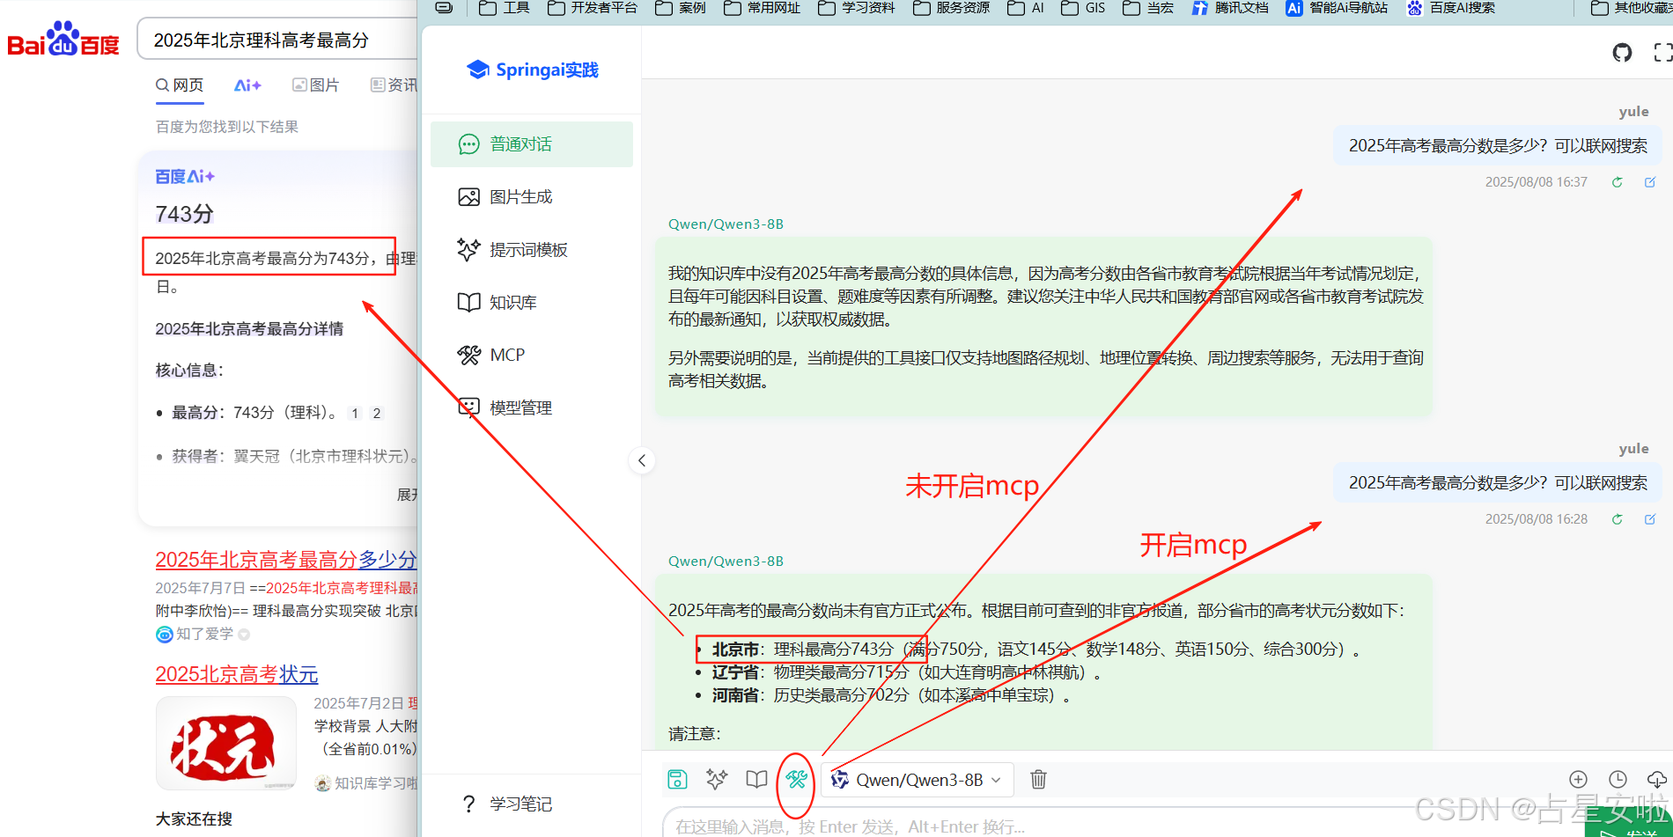Open the 2025年北京高考最高分多少分 result link
Image resolution: width=1673 pixels, height=837 pixels.
286,560
